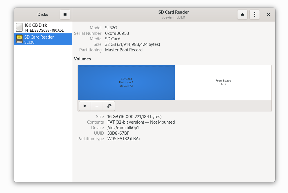Click the UUID value 33D8-67BF

(118, 133)
